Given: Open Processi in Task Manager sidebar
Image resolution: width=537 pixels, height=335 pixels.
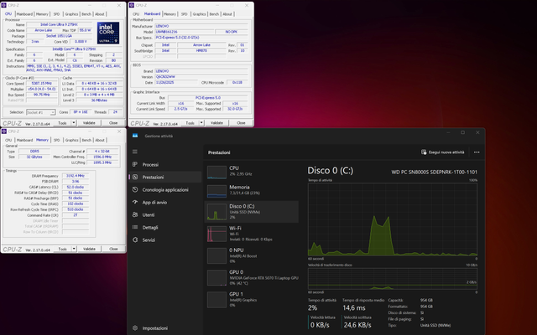Looking at the screenshot, I should pyautogui.click(x=165, y=164).
